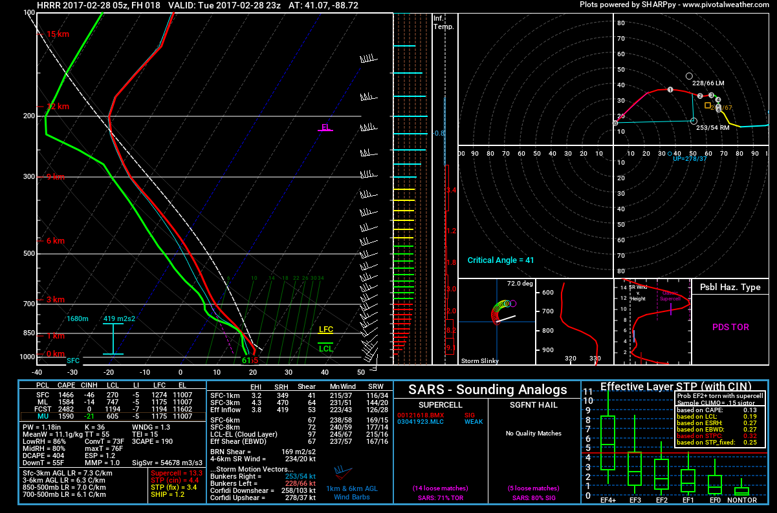Click the SFC parcel CAPE value 1466
This screenshot has width=777, height=513.
click(x=67, y=394)
